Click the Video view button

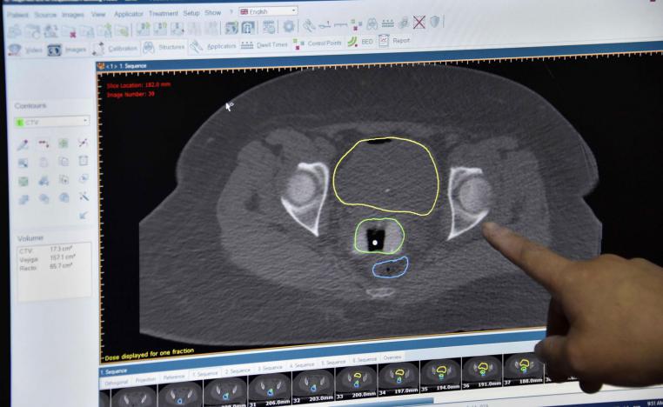(26, 50)
